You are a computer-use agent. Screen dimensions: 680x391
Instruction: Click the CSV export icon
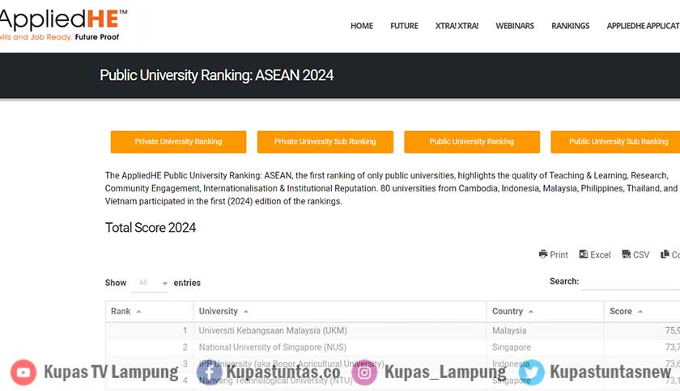[627, 254]
